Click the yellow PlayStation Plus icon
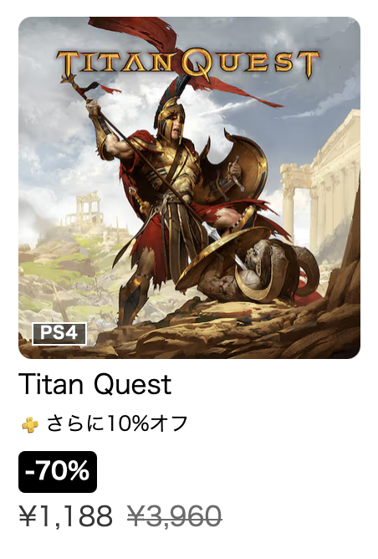 point(30,424)
